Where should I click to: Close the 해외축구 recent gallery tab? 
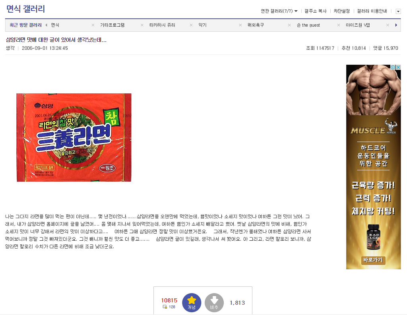click(289, 25)
